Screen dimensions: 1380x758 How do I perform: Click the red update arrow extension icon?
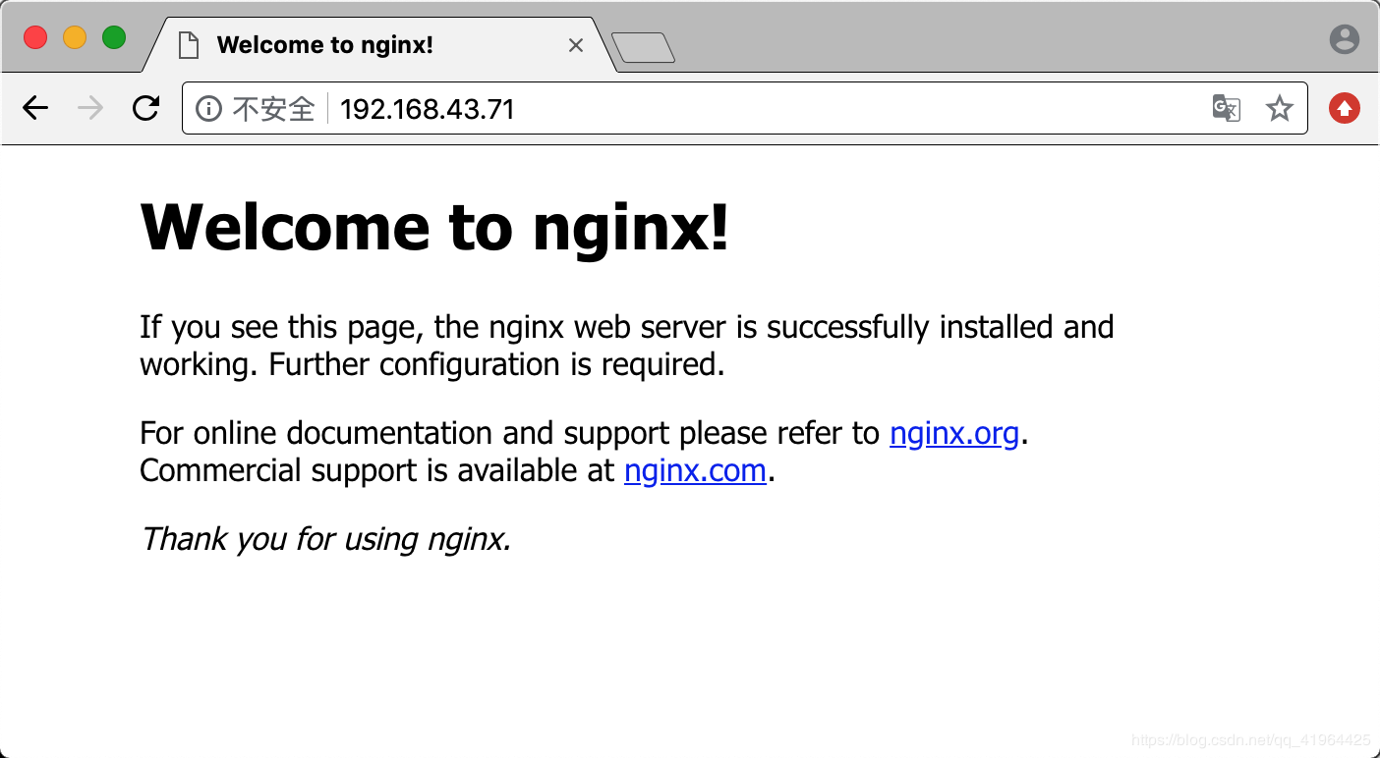coord(1344,108)
